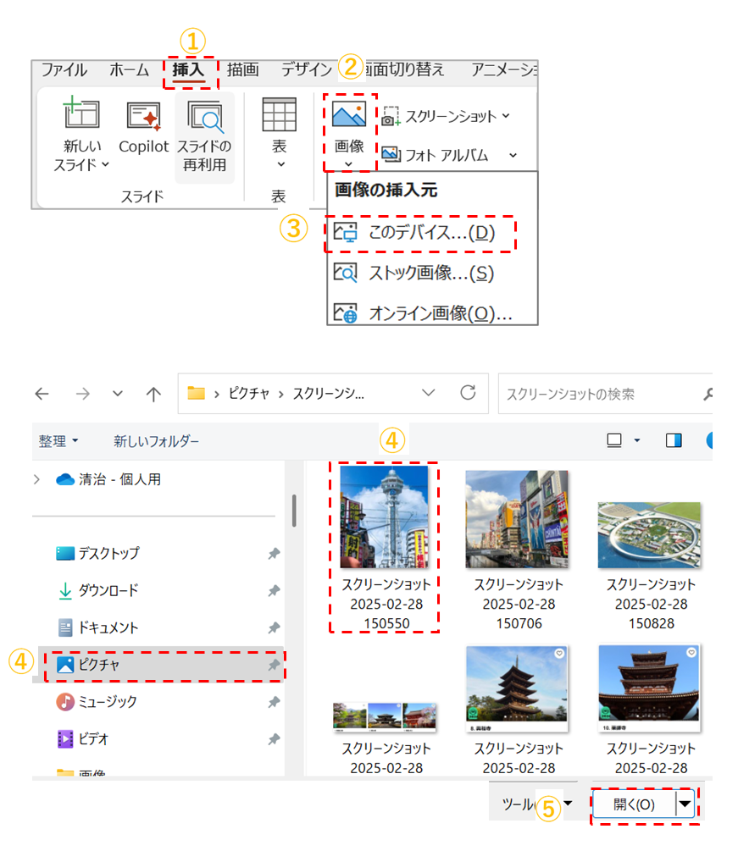Open the dropdown arrow beside 開く(O) button
The width and height of the screenshot is (738, 851).
click(x=685, y=804)
